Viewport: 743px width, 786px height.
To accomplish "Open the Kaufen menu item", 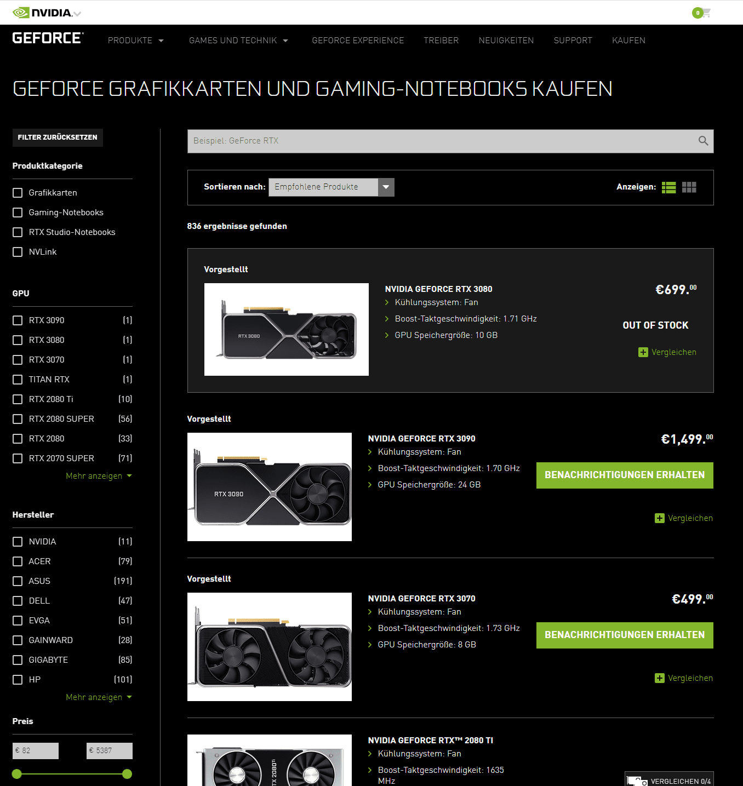I will (x=628, y=41).
